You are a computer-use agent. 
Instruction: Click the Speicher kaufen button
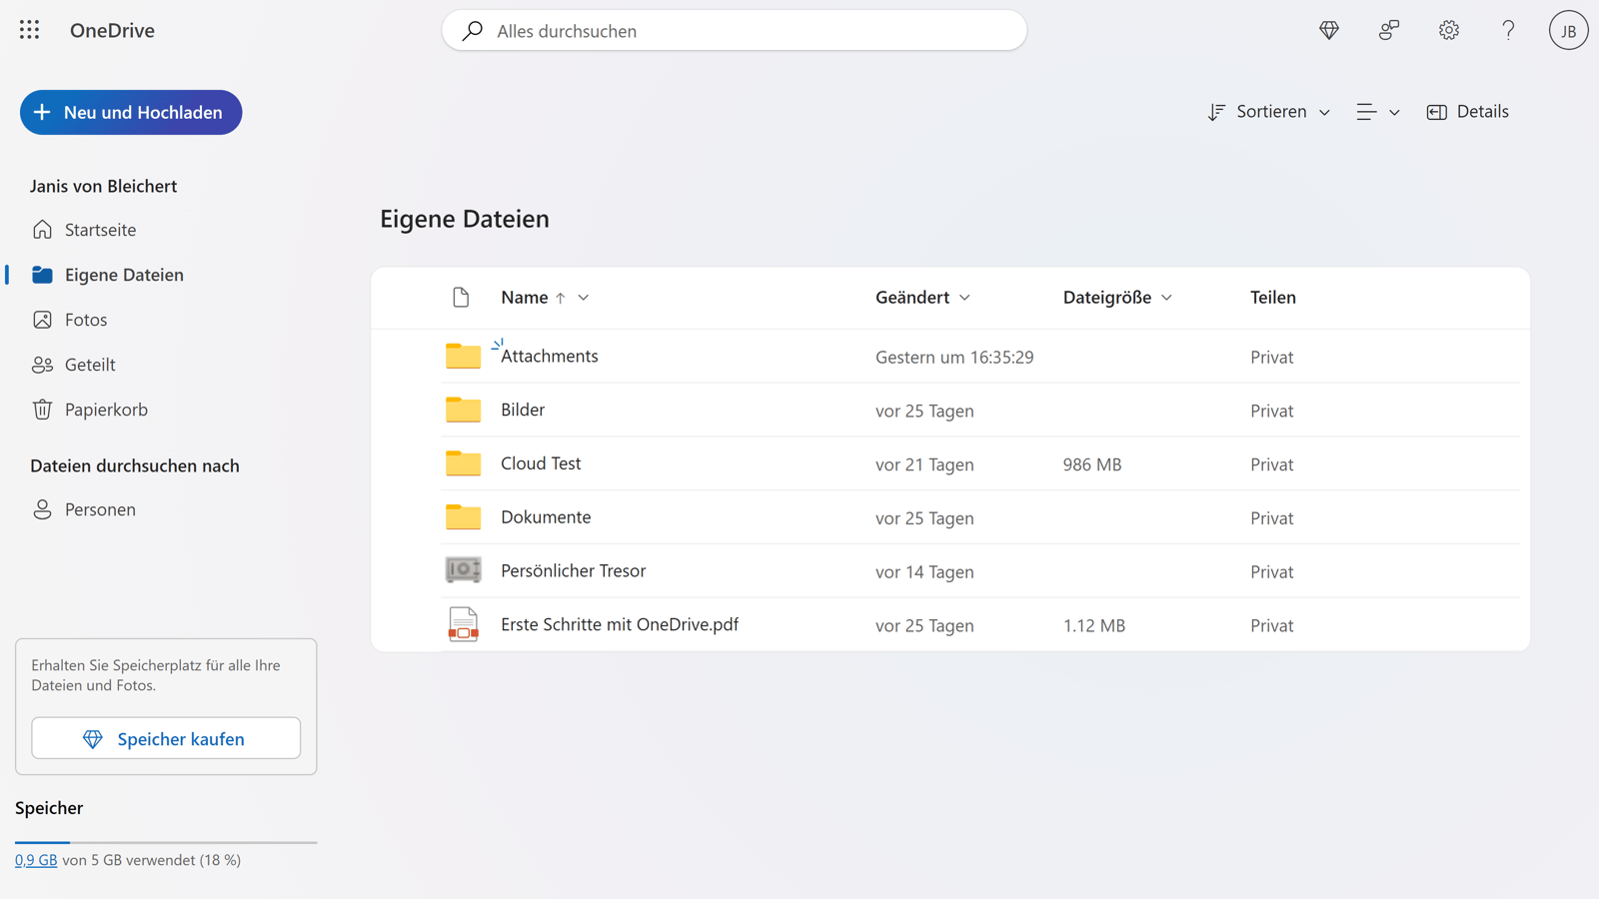pos(165,738)
